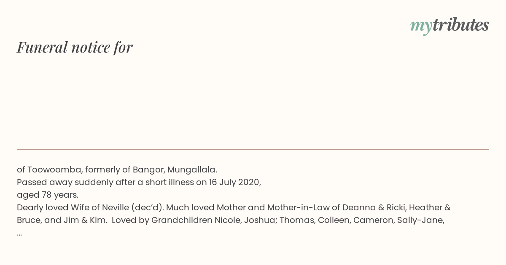Select the green "my" part of logo

[x=421, y=27]
